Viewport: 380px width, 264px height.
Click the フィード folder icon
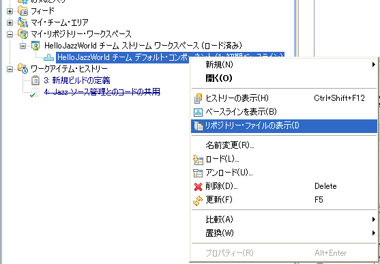(23, 11)
